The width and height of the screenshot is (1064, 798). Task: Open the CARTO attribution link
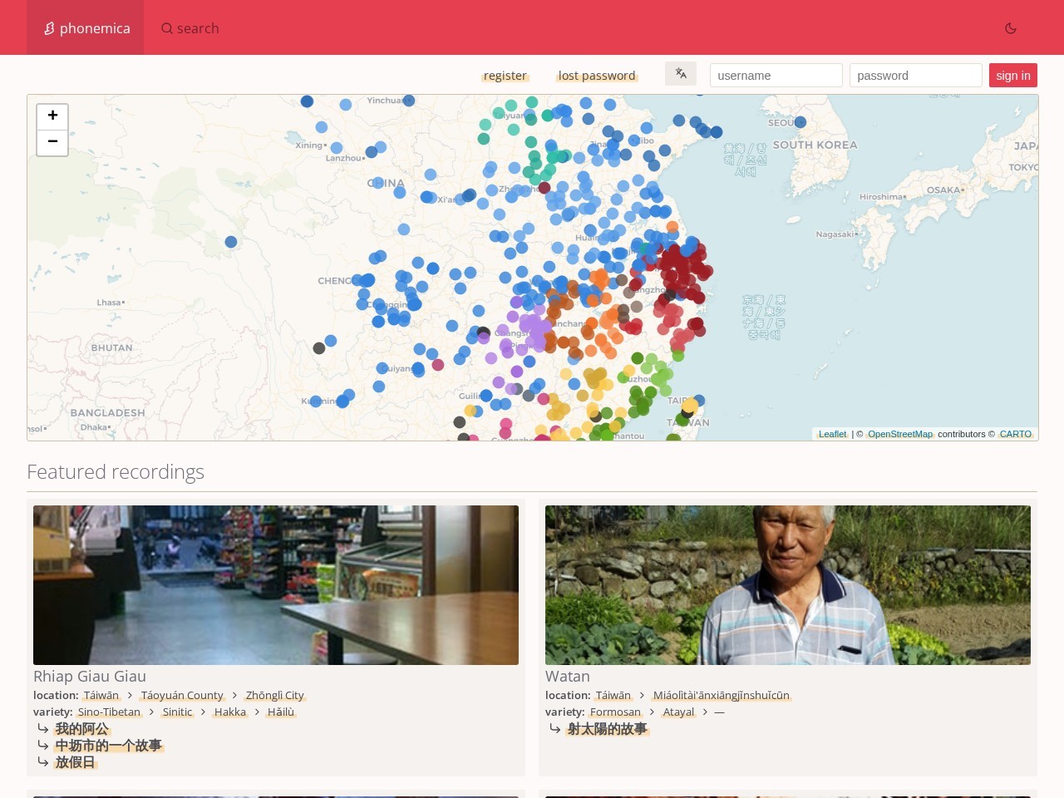click(x=1015, y=434)
